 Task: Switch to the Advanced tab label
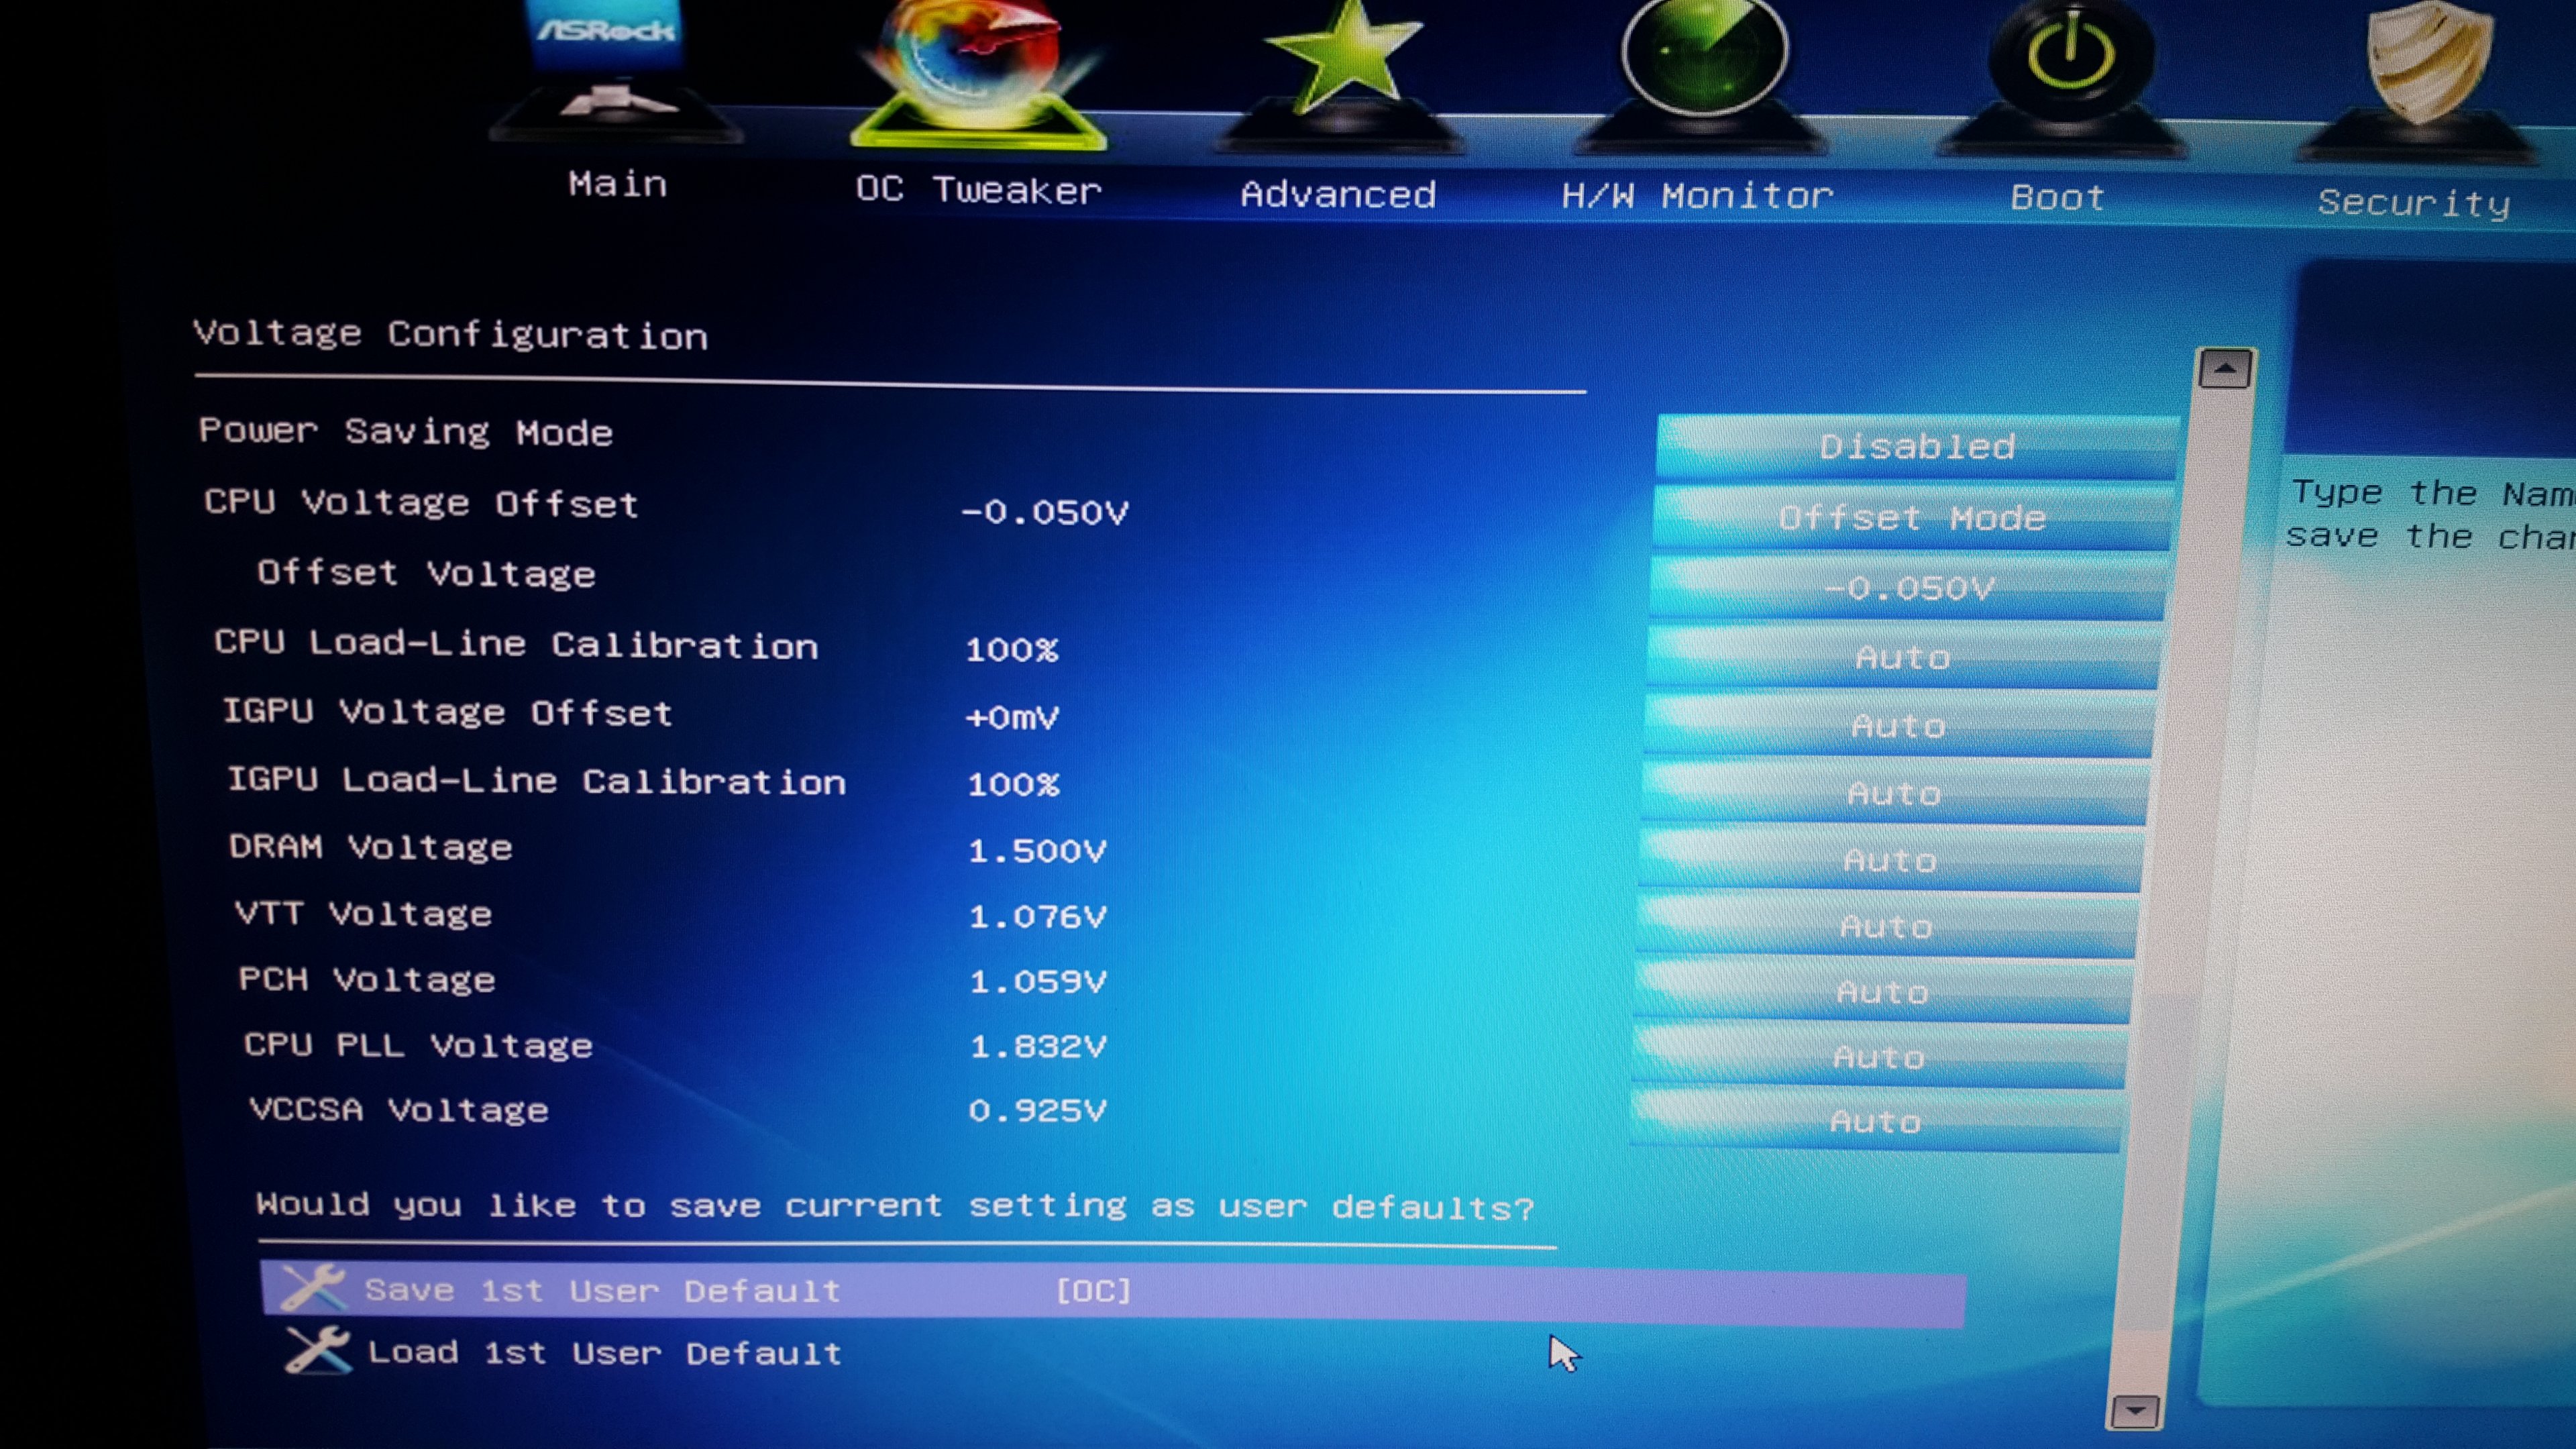coord(1338,194)
